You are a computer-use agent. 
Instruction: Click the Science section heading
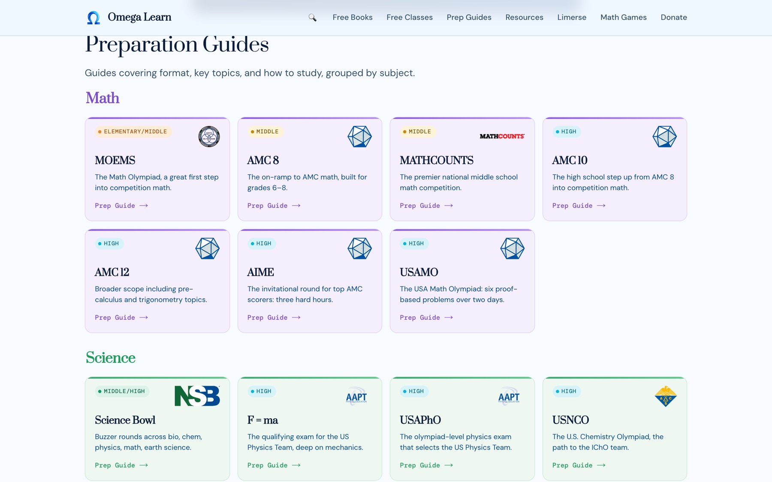point(111,358)
